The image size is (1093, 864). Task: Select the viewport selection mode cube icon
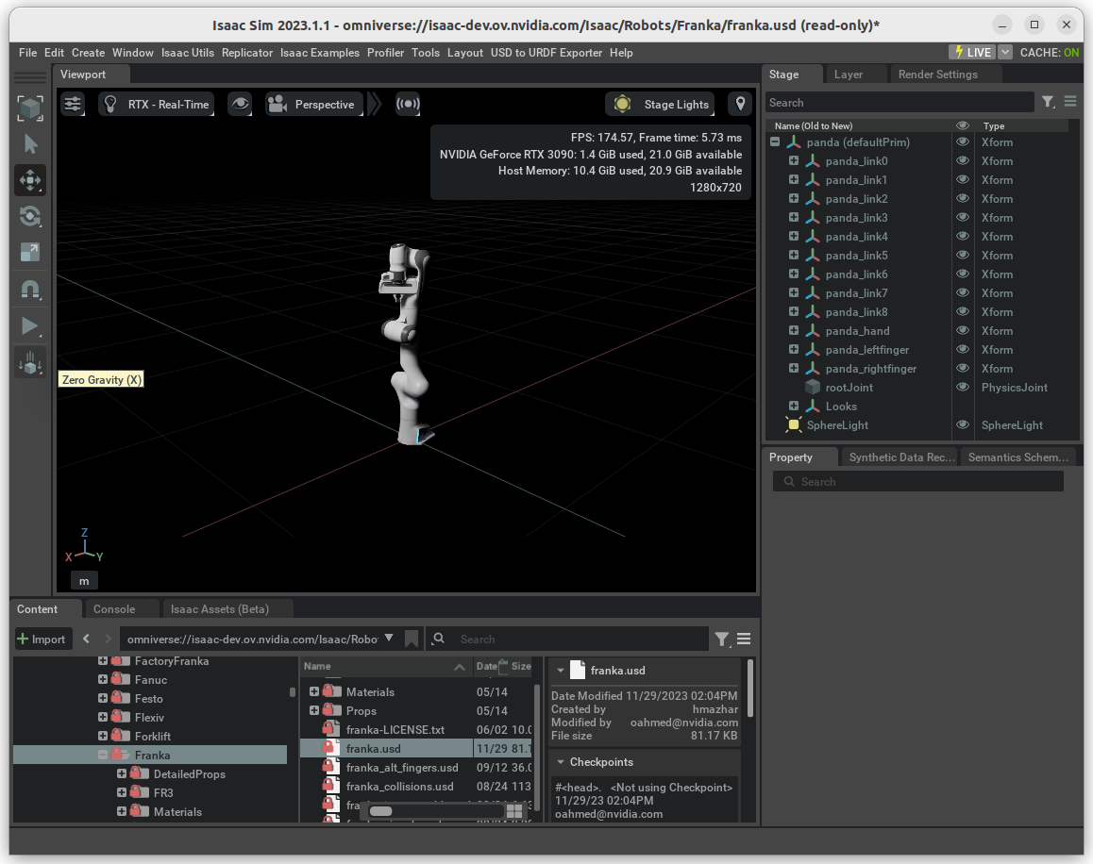click(30, 108)
